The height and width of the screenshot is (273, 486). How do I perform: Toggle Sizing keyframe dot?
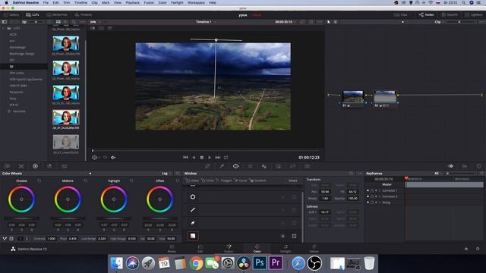tap(368, 202)
